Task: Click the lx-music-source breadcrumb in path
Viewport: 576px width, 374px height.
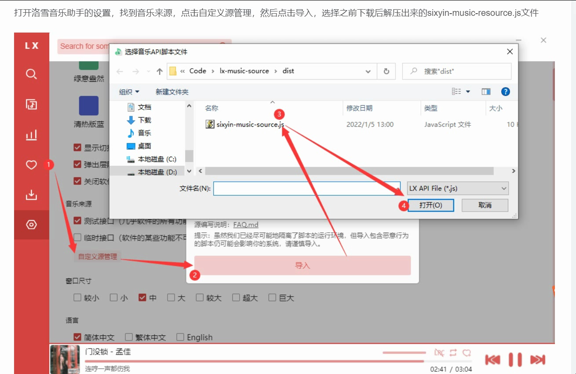Action: [x=244, y=71]
